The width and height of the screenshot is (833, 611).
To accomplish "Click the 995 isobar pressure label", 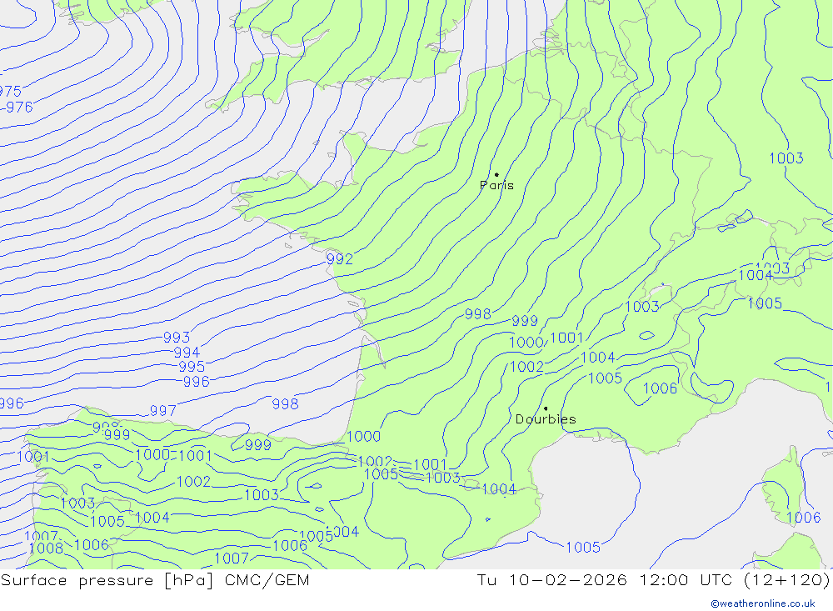I will [192, 367].
